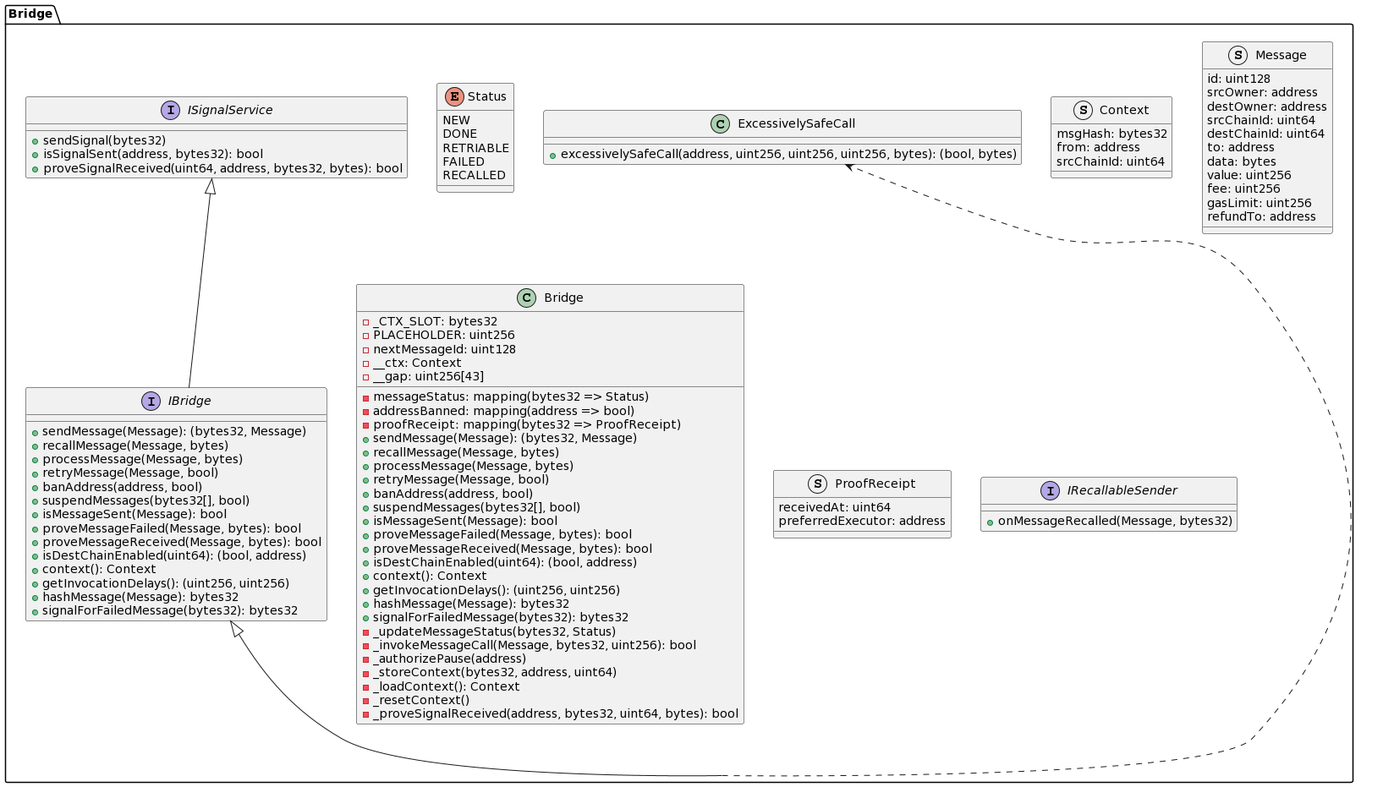1394x787 pixels.
Task: Select suspendMessages method in IBridge interface
Action: (145, 500)
